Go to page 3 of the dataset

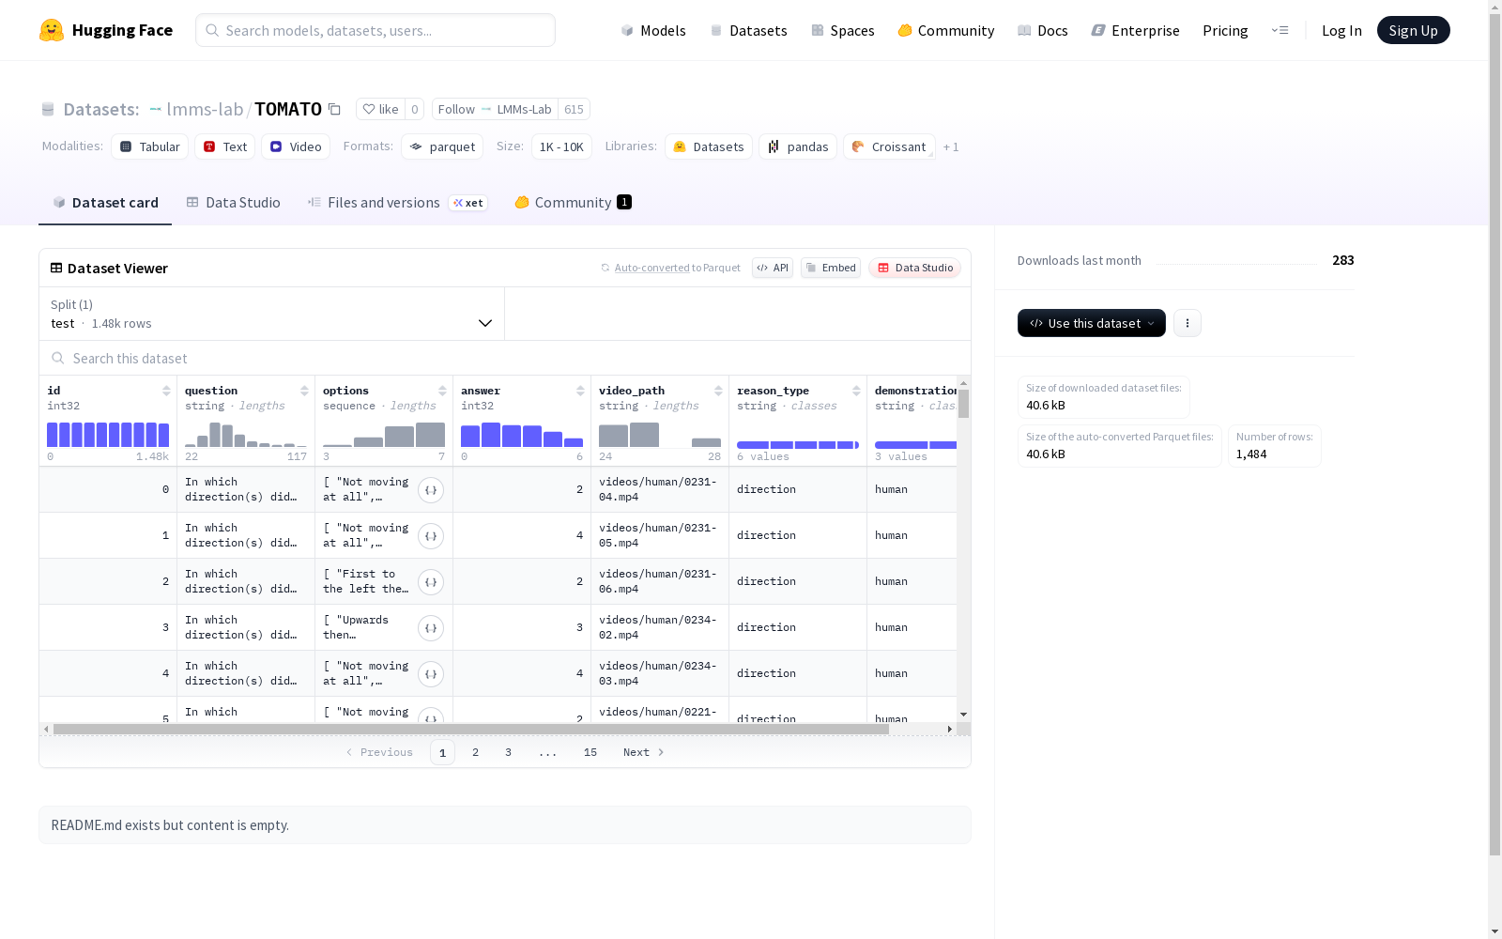[509, 752]
